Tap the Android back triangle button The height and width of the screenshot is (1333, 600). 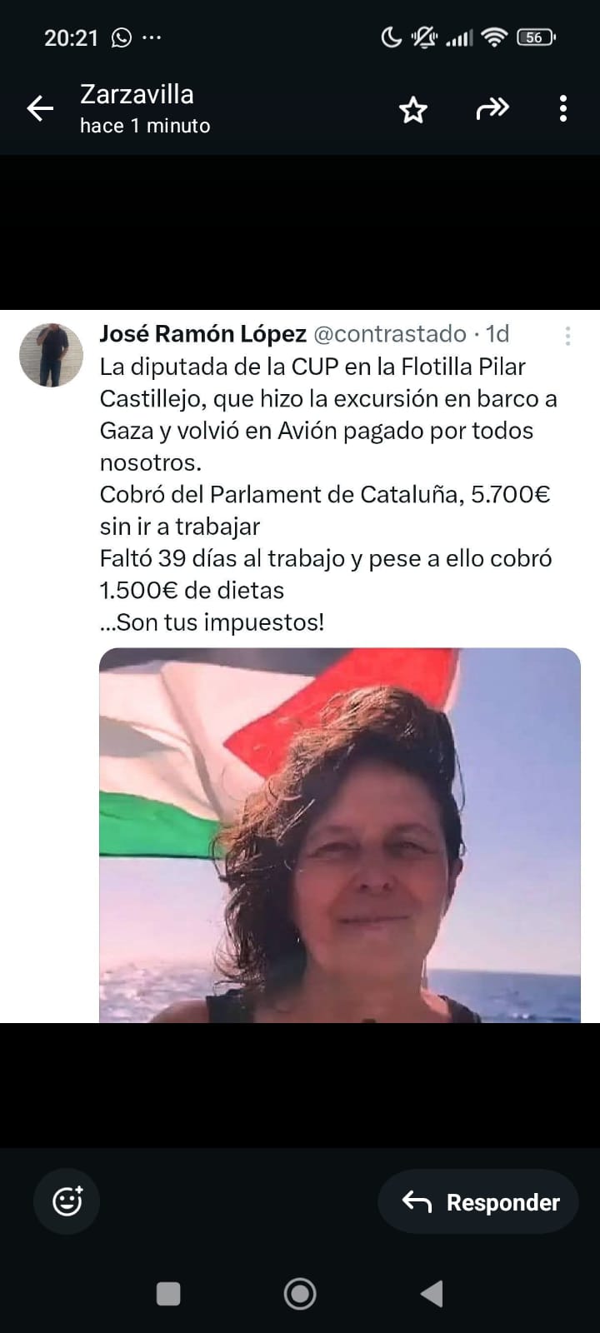coord(431,1293)
